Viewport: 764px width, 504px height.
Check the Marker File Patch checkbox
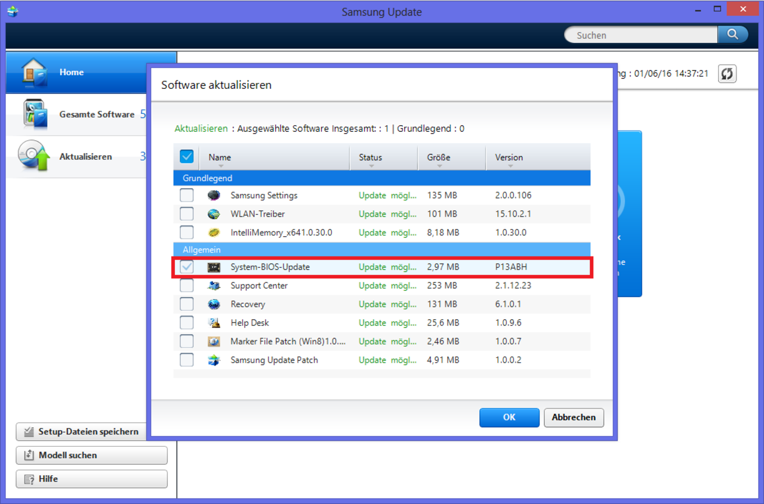pyautogui.click(x=187, y=341)
